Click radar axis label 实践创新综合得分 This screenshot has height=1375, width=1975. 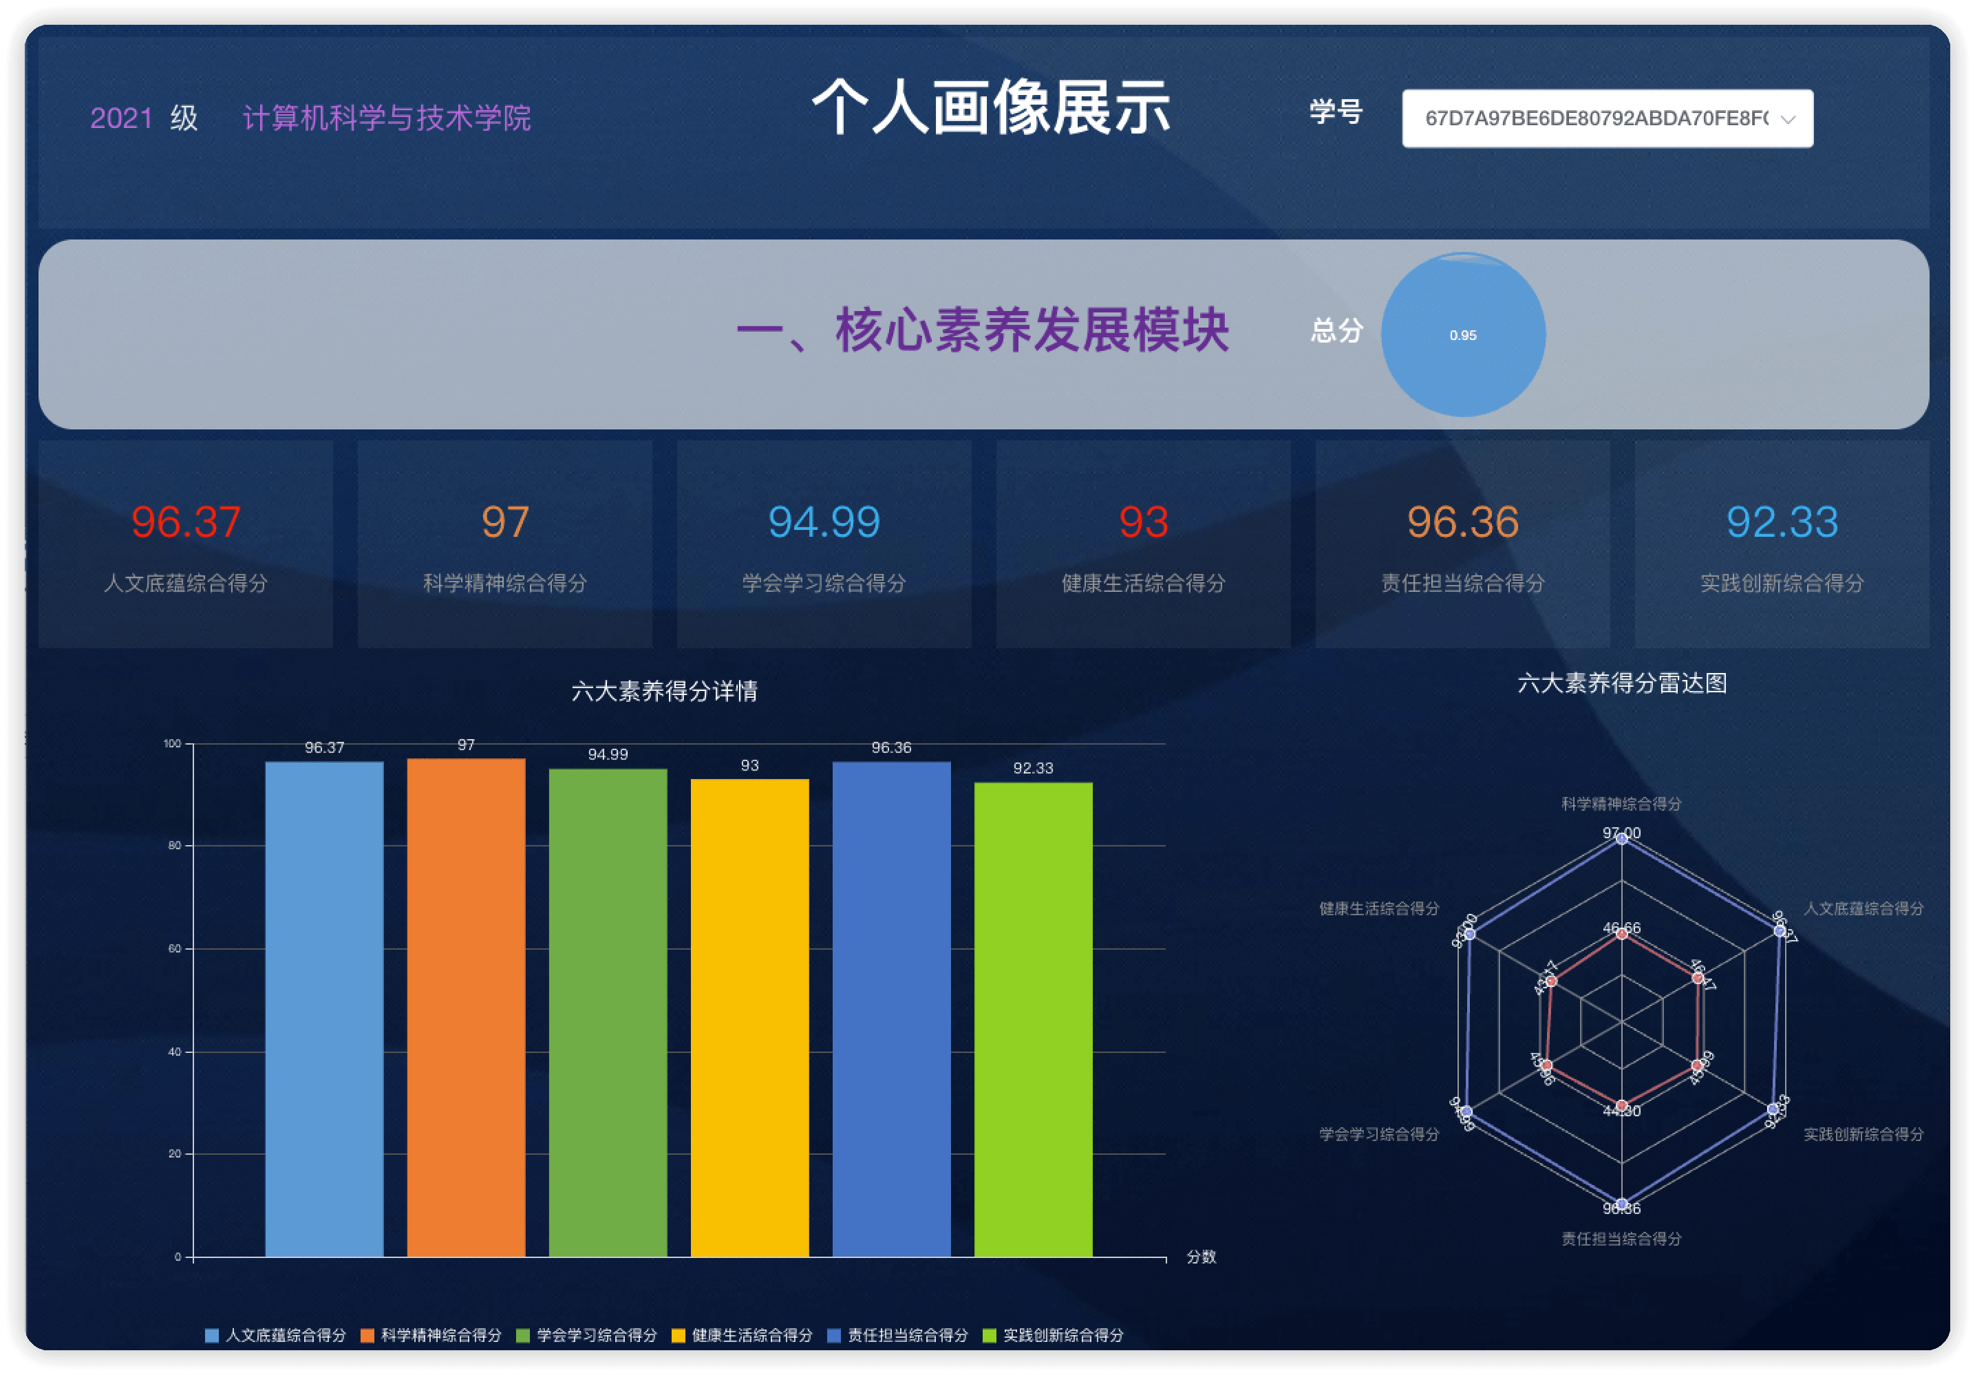tap(1864, 1134)
